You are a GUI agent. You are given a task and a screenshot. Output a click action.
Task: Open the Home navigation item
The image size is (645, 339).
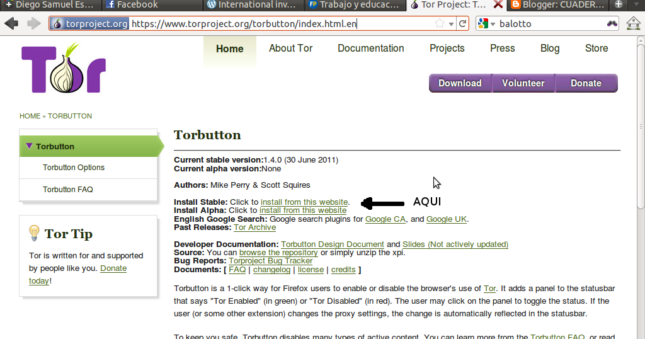(229, 49)
